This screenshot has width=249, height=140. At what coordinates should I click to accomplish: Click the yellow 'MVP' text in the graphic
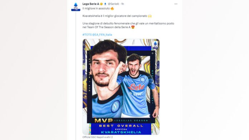(103, 120)
